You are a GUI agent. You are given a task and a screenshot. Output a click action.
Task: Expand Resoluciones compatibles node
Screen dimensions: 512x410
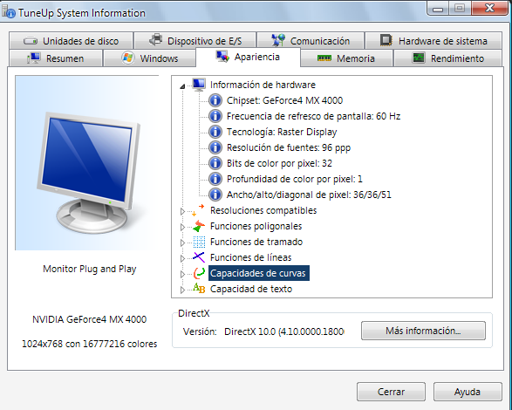click(x=182, y=211)
